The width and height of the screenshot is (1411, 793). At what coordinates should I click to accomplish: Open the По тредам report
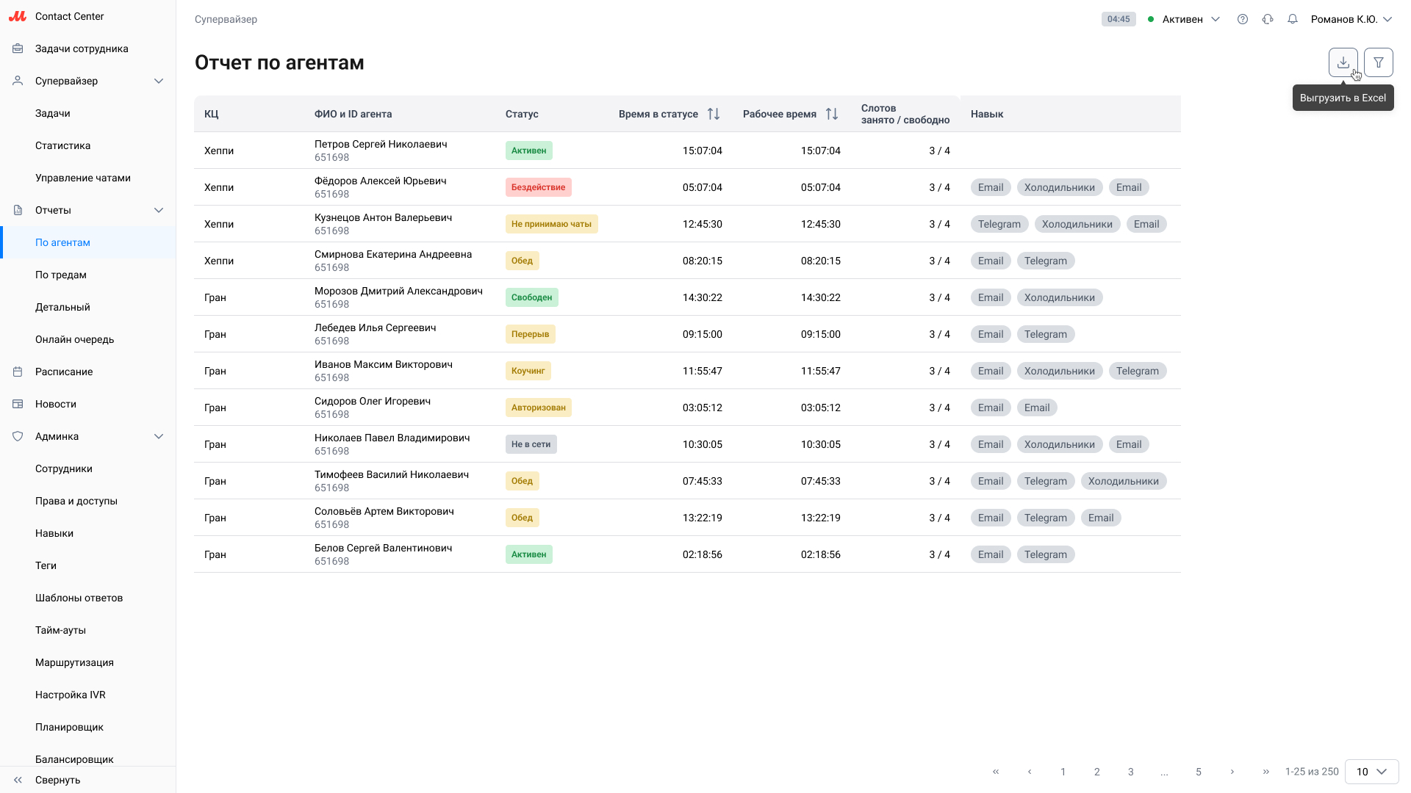61,275
